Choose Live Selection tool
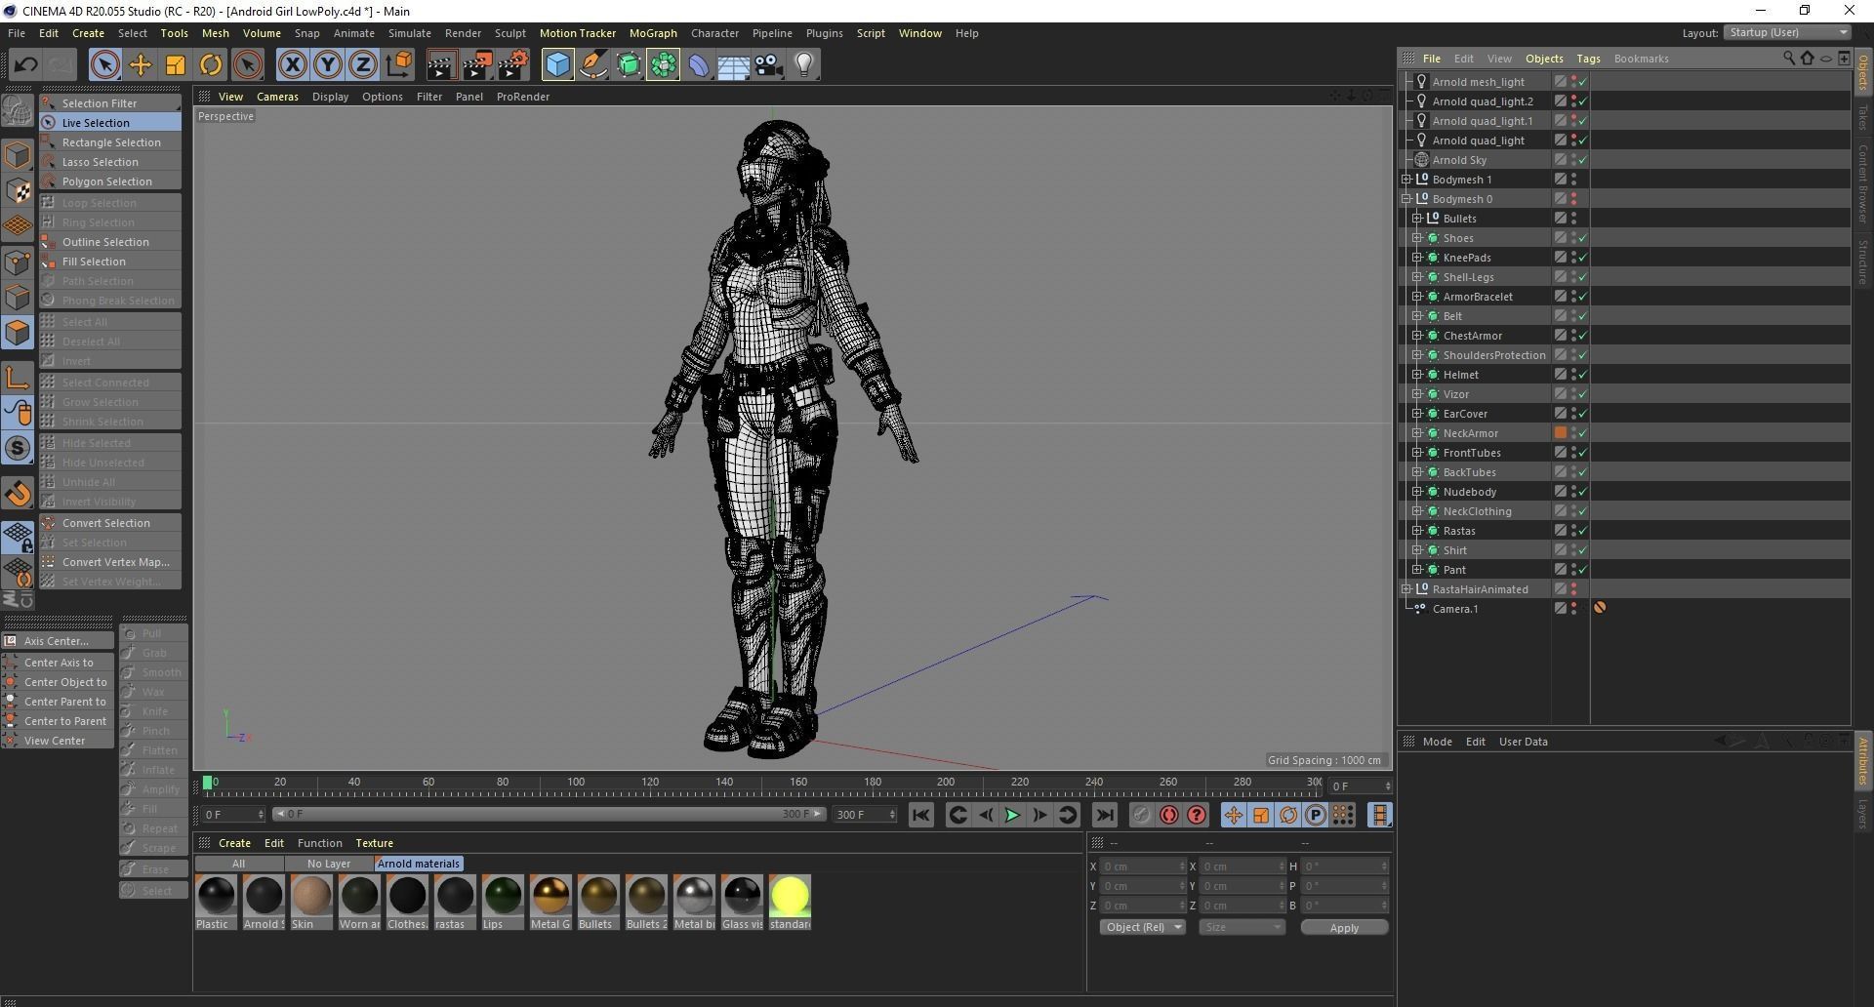This screenshot has height=1007, width=1874. click(110, 123)
